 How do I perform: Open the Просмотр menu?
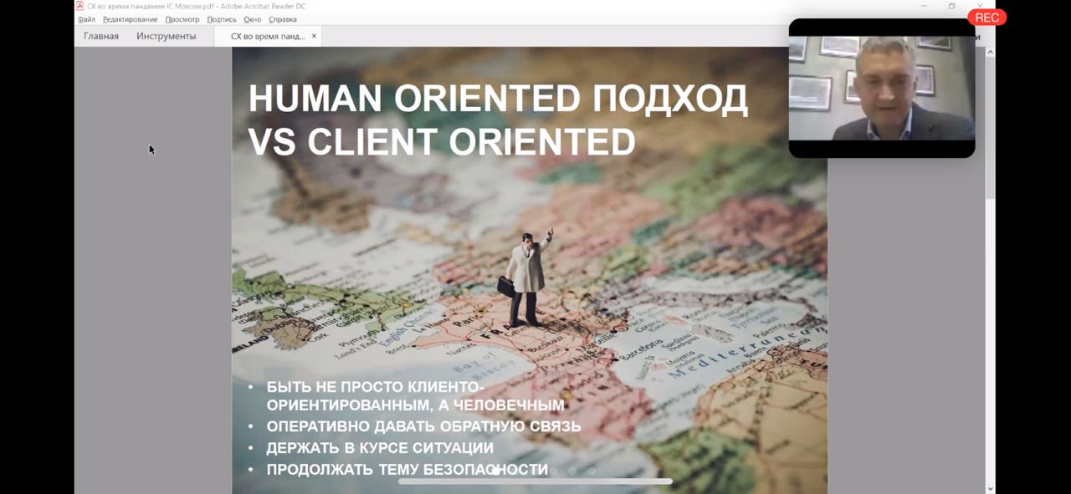click(182, 19)
